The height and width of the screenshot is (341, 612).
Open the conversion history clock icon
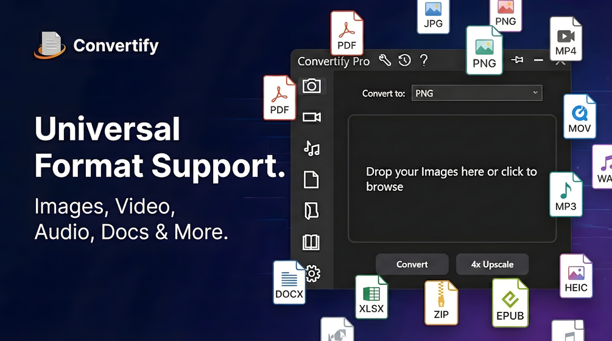(x=405, y=60)
